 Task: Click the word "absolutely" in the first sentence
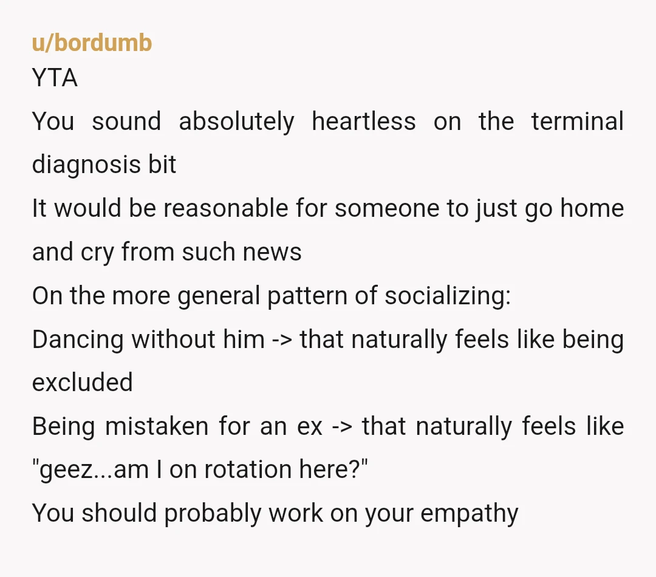coord(236,121)
